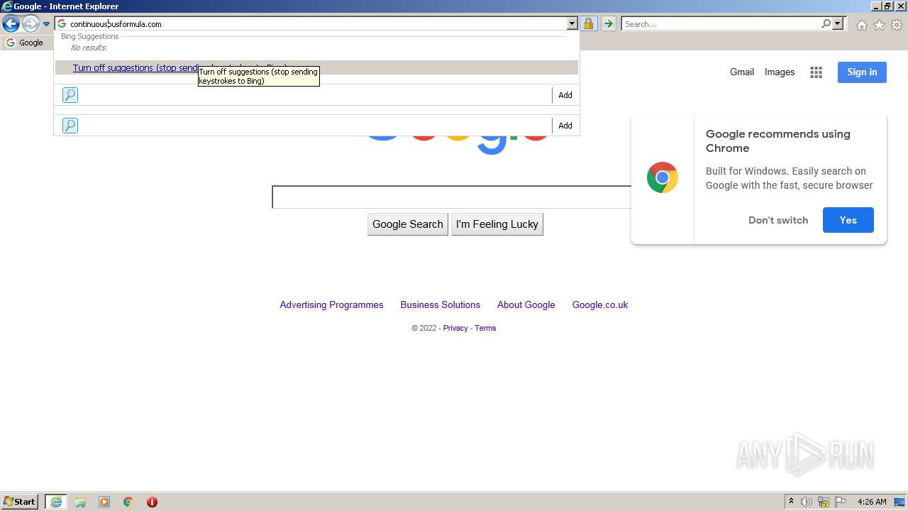Click Turn off suggestions link
Image resolution: width=908 pixels, height=511 pixels.
click(179, 68)
